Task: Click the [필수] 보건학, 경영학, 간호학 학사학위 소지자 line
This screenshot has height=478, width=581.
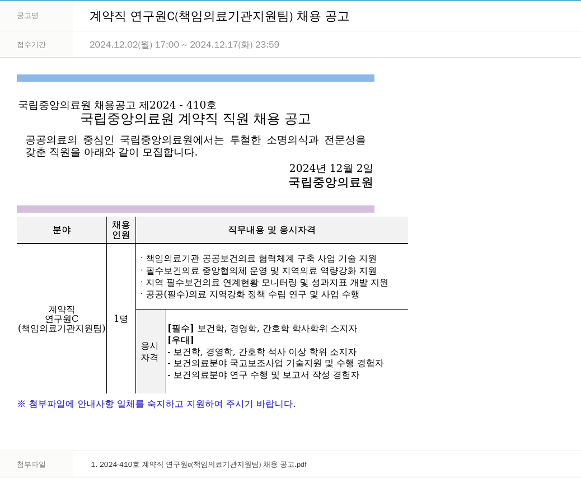Action: [263, 329]
